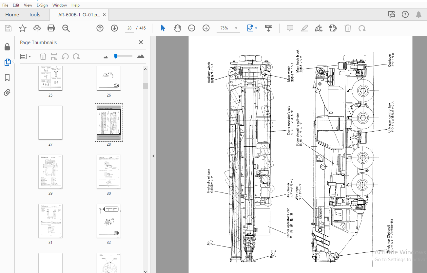This screenshot has width=427, height=273.
Task: Go to next page arrow
Action: coord(114,28)
